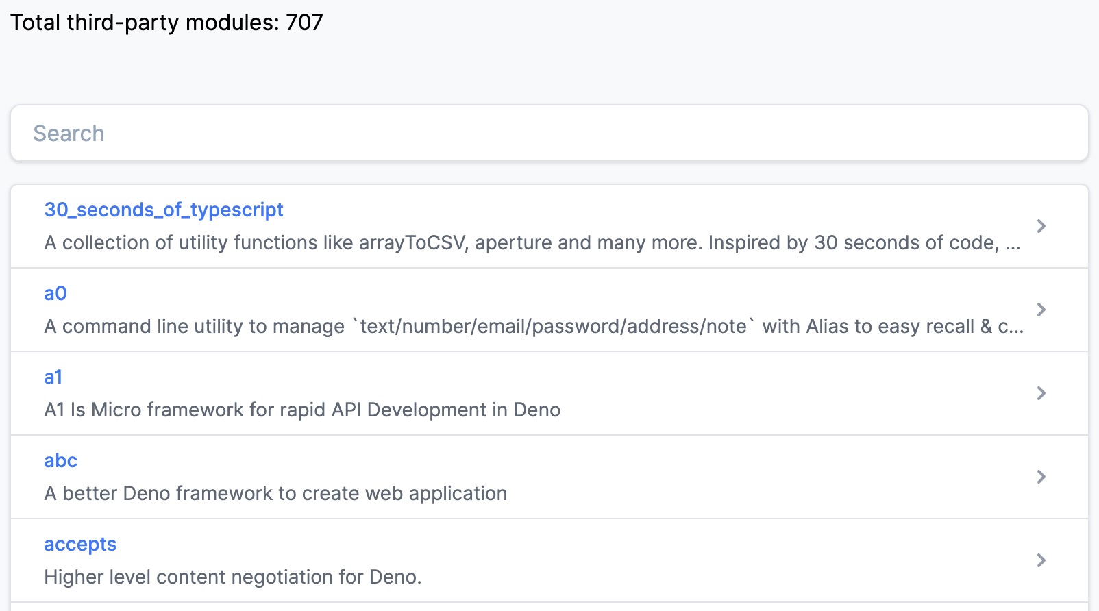Click chevron arrow on accepts row
Viewport: 1099px width, 611px height.
(1041, 560)
